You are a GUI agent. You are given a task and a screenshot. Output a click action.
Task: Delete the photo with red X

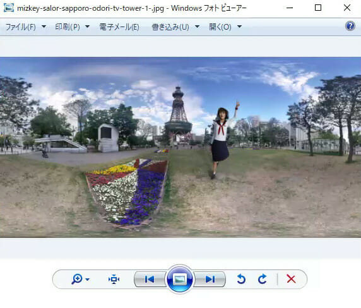(291, 279)
